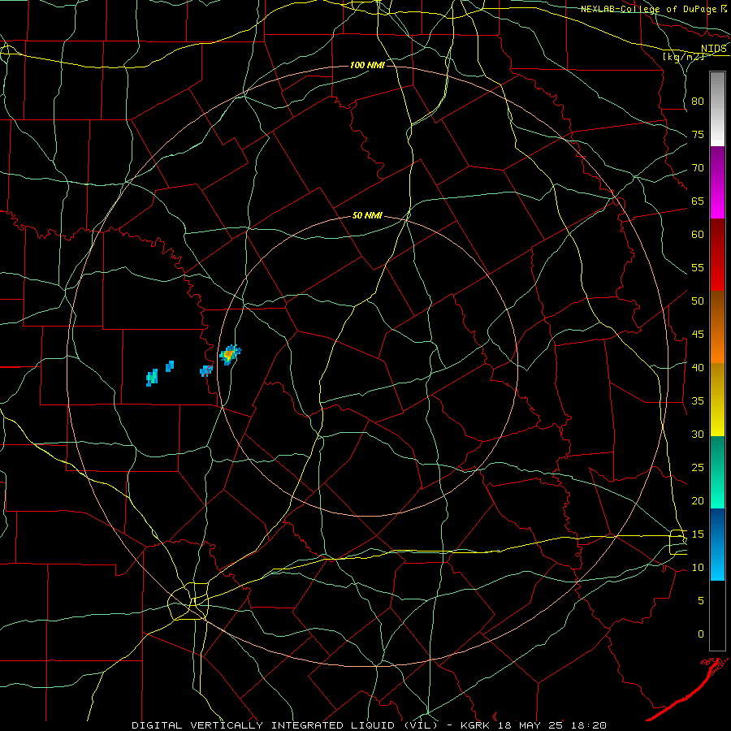Click the small blue echo on the red river boundary

205,370
